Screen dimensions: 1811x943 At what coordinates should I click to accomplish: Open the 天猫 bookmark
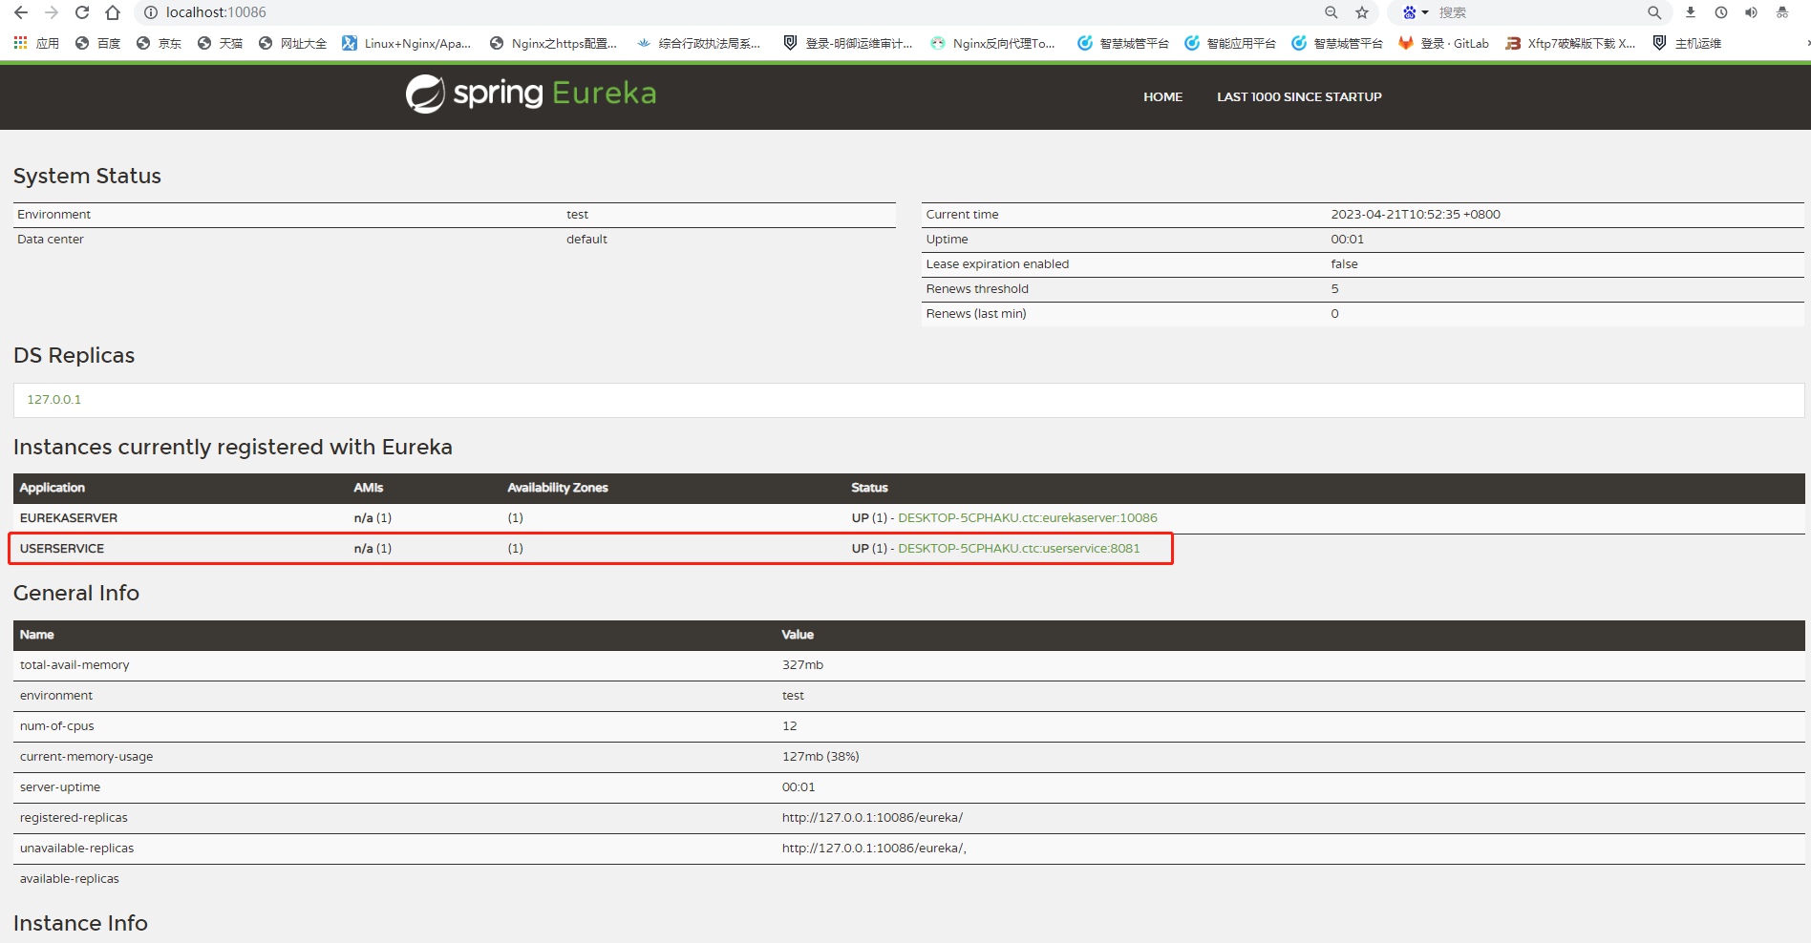220,43
